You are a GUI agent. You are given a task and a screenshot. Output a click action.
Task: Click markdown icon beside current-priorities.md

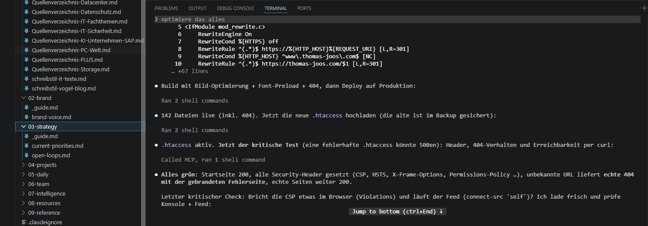[27, 146]
